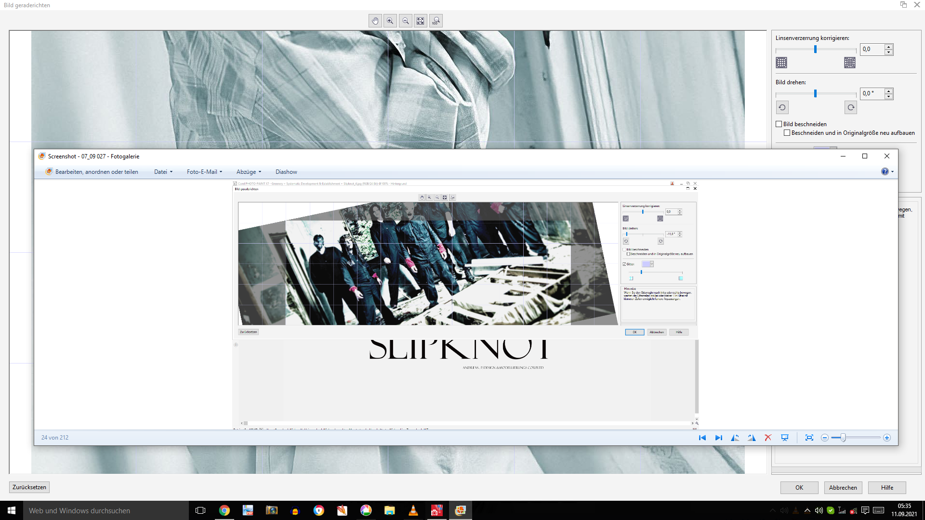Confirm with the OK button
Image resolution: width=925 pixels, height=520 pixels.
coord(799,488)
